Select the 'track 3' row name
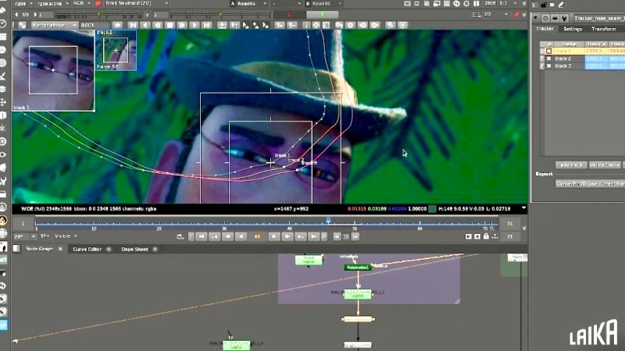 click(x=562, y=66)
